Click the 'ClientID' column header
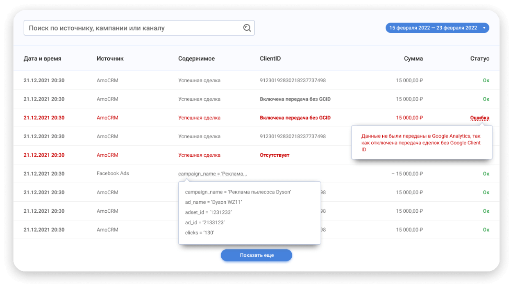This screenshot has width=513, height=288. (x=270, y=59)
